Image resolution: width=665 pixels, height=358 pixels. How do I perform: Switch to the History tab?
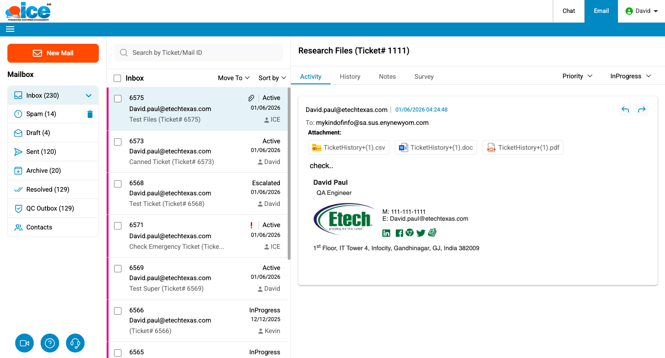point(350,76)
